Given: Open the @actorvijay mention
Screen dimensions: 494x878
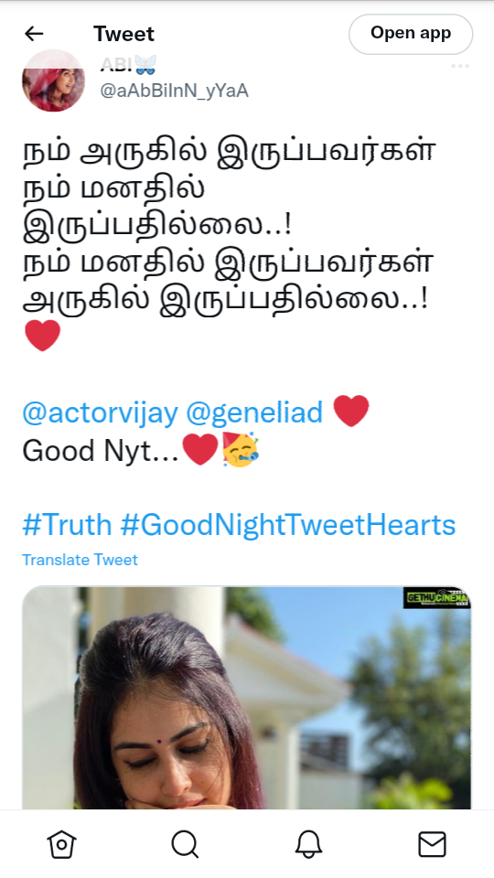Looking at the screenshot, I should (101, 412).
